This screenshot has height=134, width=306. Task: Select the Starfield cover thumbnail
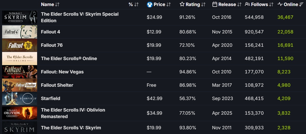pyautogui.click(x=20, y=98)
